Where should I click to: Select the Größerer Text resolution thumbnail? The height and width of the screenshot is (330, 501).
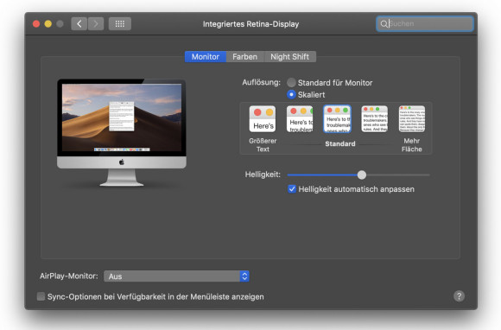click(x=263, y=119)
